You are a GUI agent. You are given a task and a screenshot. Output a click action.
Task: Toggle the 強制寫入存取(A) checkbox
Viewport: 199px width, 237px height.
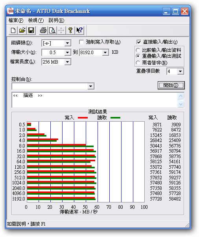pyautogui.click(x=81, y=42)
